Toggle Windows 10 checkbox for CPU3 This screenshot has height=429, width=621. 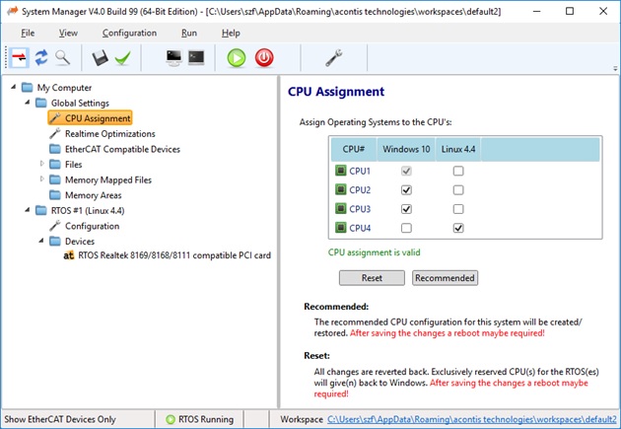click(x=406, y=209)
